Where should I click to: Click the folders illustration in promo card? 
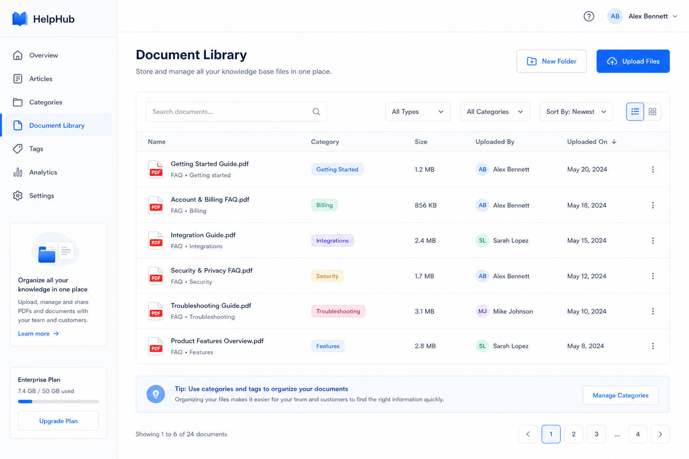tap(56, 250)
